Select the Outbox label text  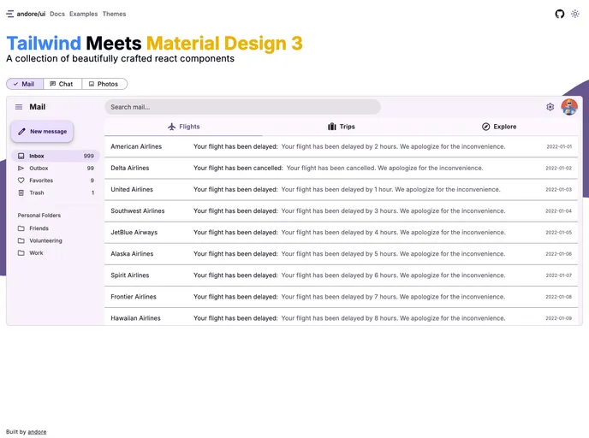coord(39,169)
